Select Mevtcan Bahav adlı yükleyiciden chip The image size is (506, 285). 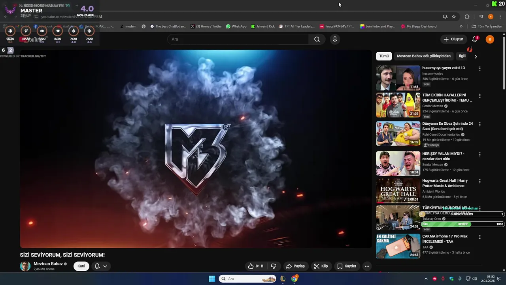click(424, 56)
